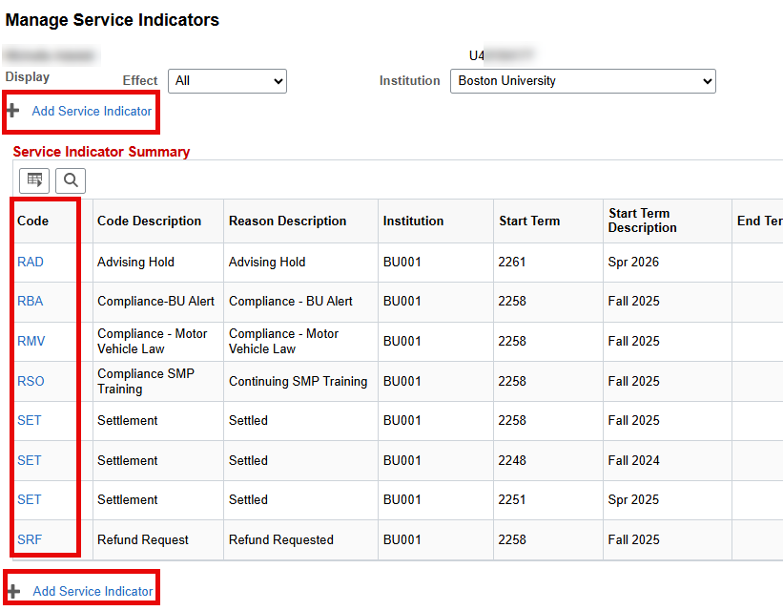The height and width of the screenshot is (611, 783).
Task: Expand the Effect dropdown set to All
Action: 227,81
